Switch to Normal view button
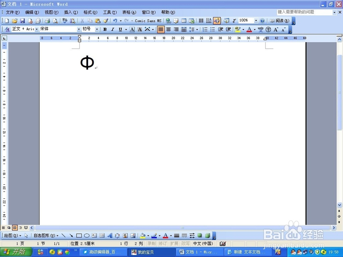 coord(3,228)
